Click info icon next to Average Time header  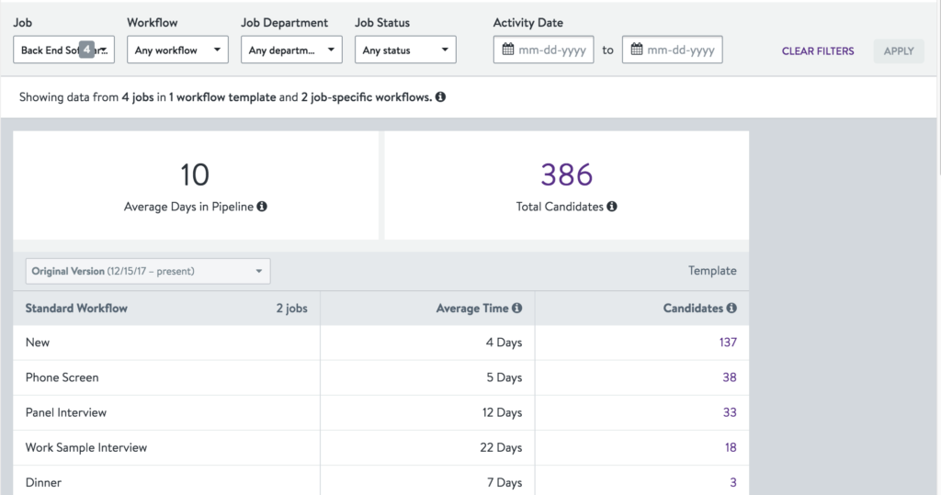coord(516,308)
